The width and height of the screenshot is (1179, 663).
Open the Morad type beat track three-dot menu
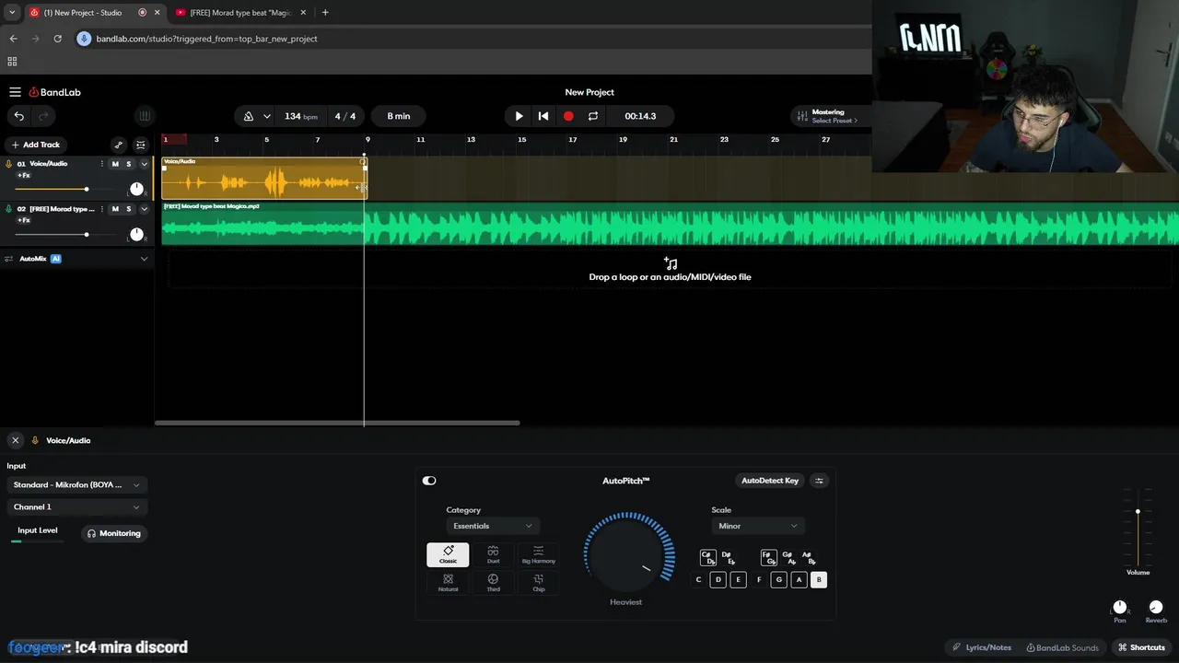102,209
